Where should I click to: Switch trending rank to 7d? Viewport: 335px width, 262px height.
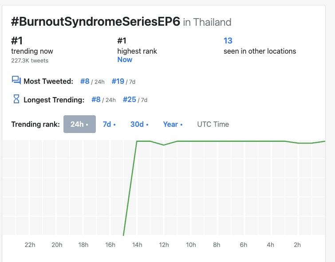pyautogui.click(x=109, y=124)
